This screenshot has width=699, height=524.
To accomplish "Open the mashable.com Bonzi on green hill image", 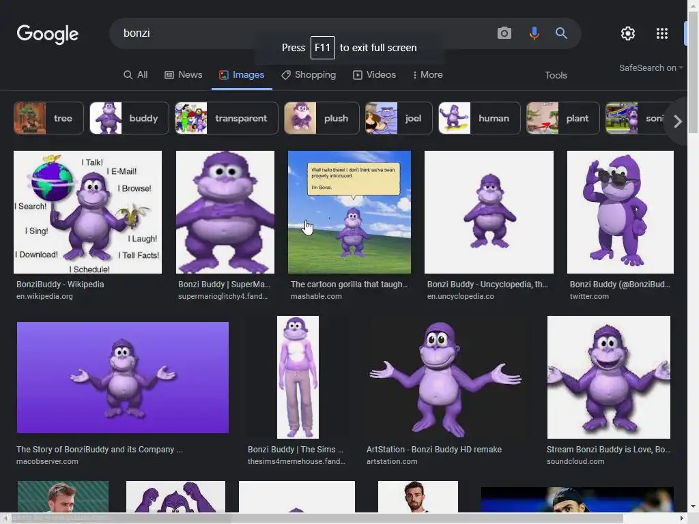I will pyautogui.click(x=349, y=212).
